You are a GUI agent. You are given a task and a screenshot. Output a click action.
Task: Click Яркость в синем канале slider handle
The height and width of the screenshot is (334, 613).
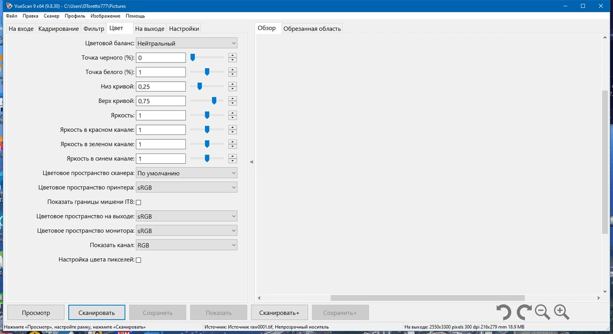point(207,158)
